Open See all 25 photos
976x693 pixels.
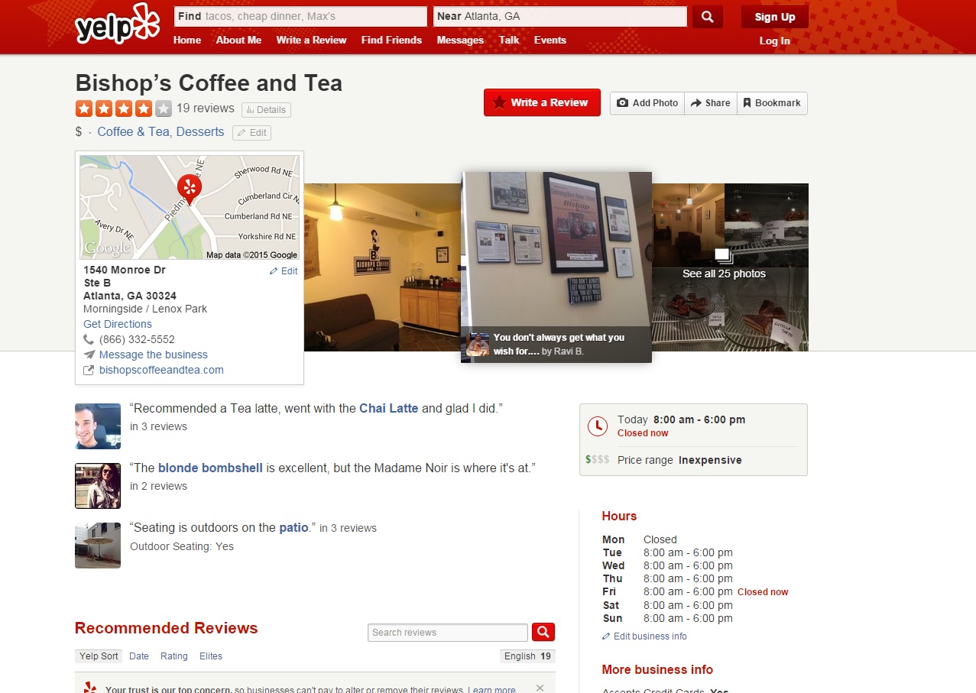(x=724, y=274)
